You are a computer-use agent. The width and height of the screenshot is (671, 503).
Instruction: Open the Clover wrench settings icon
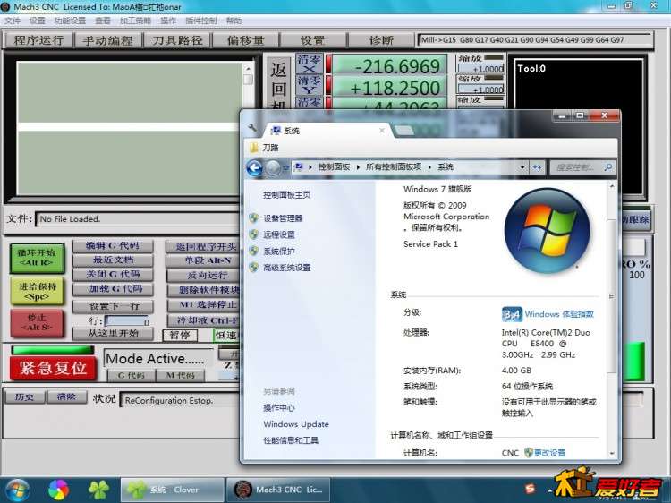[x=252, y=128]
